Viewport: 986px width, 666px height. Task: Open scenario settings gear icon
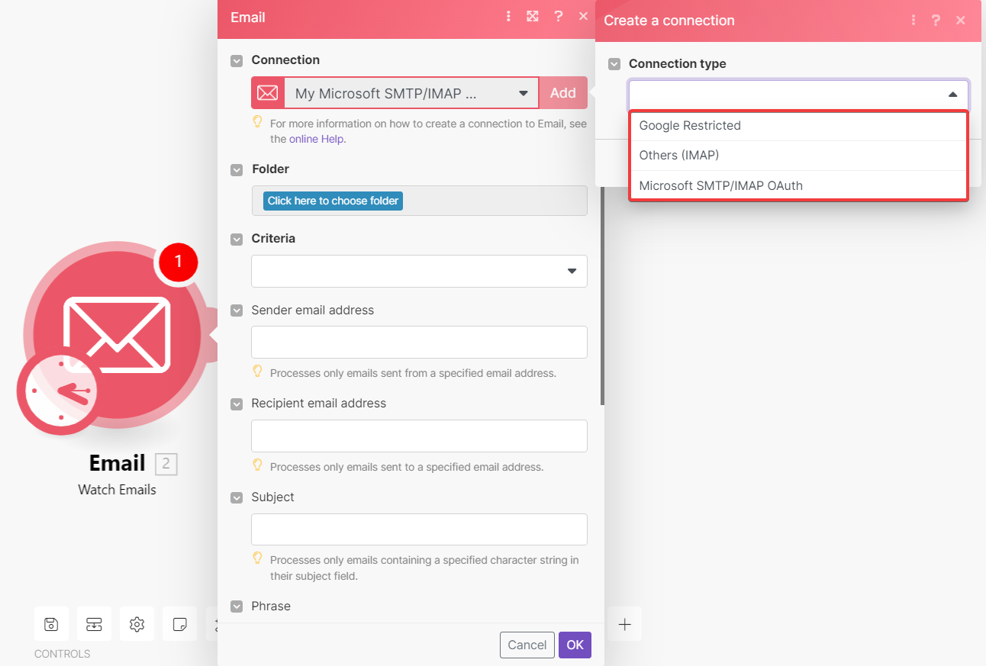pos(137,624)
